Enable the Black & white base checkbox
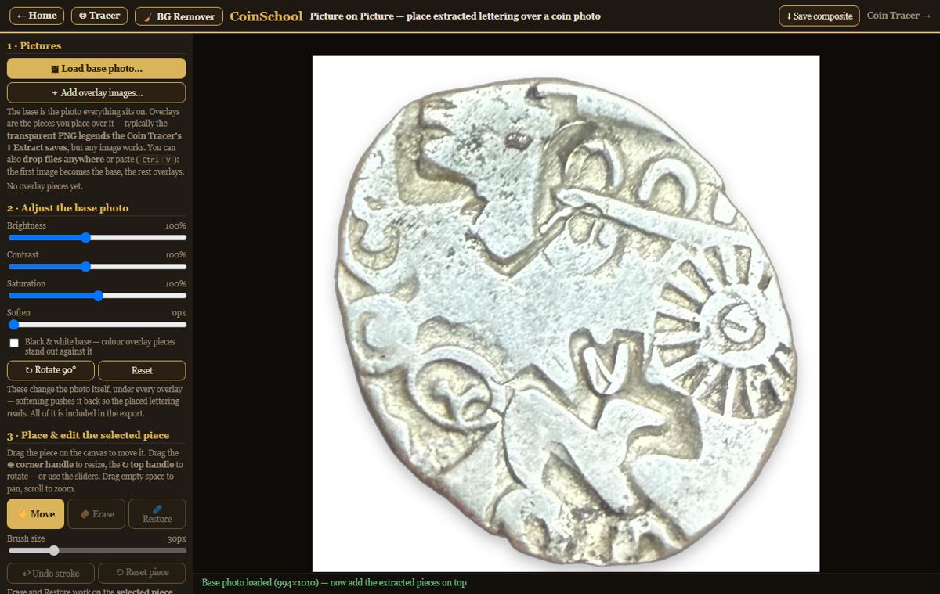The image size is (940, 594). (14, 343)
